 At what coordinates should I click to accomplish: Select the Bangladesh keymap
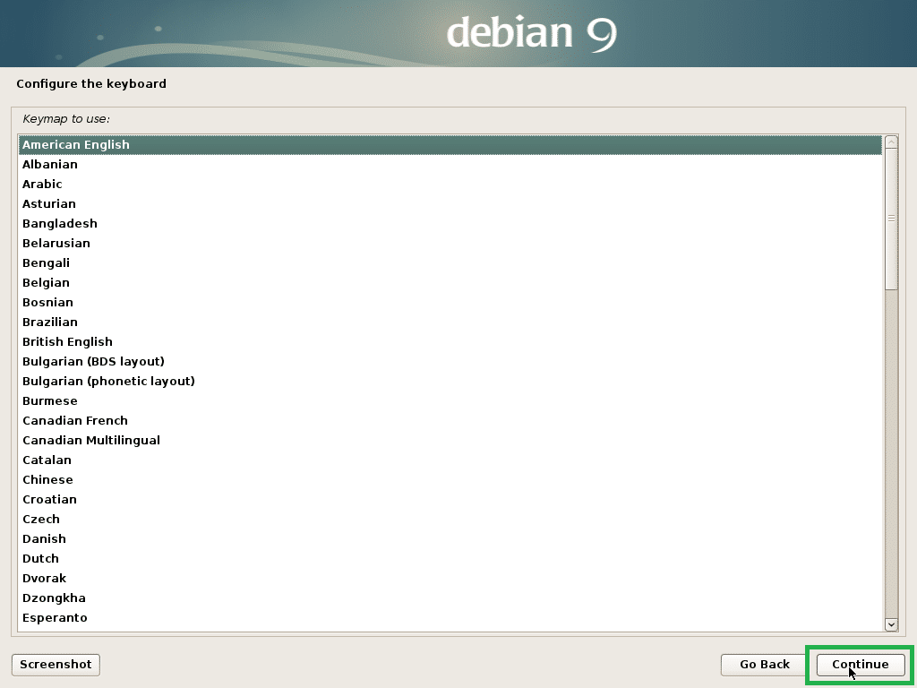[450, 223]
